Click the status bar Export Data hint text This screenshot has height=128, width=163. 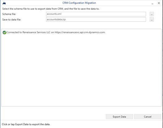click(26, 124)
